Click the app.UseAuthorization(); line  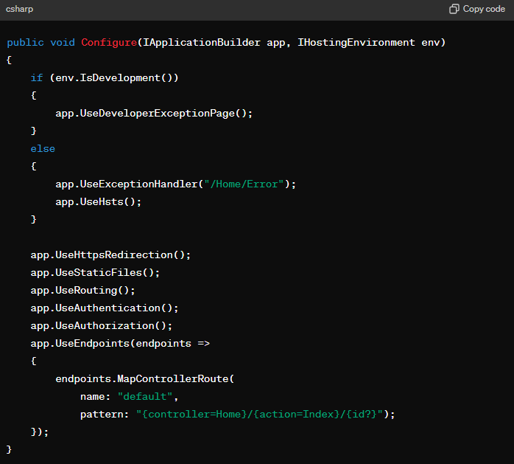pyautogui.click(x=102, y=326)
